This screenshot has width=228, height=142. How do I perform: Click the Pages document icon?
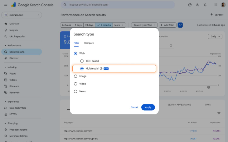pos(6,73)
